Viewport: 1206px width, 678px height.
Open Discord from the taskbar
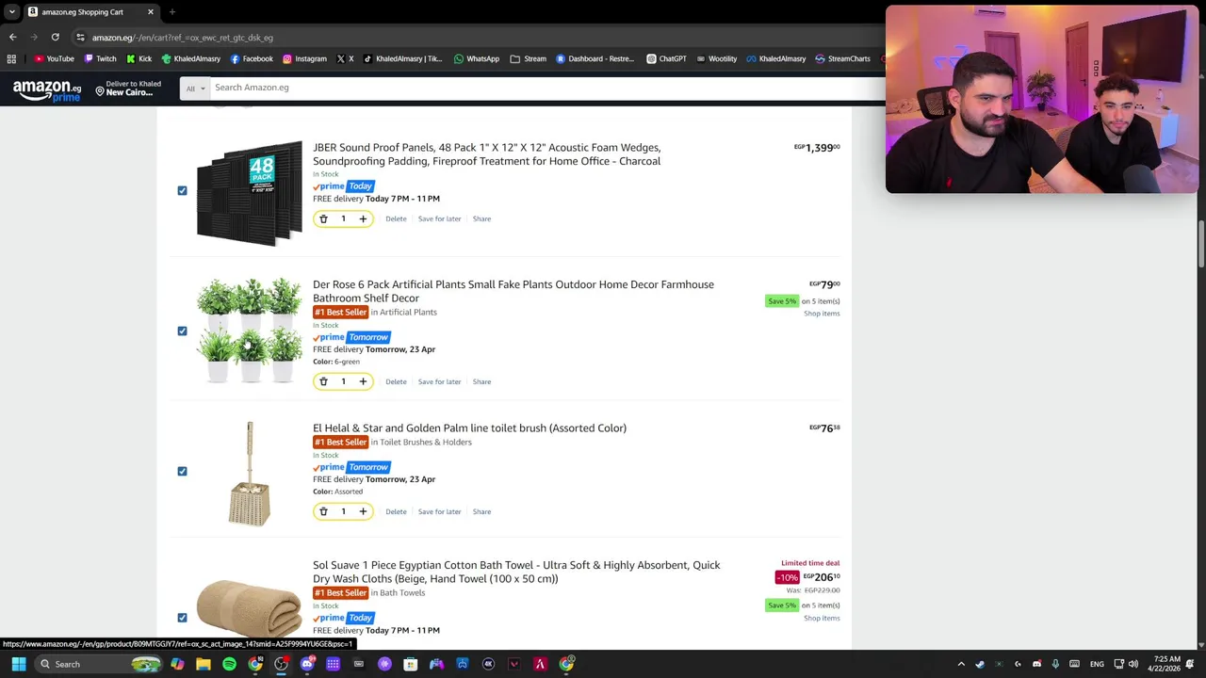click(307, 664)
